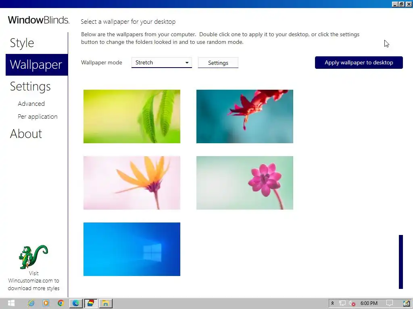Select the orange flower on pink wallpaper

132,183
